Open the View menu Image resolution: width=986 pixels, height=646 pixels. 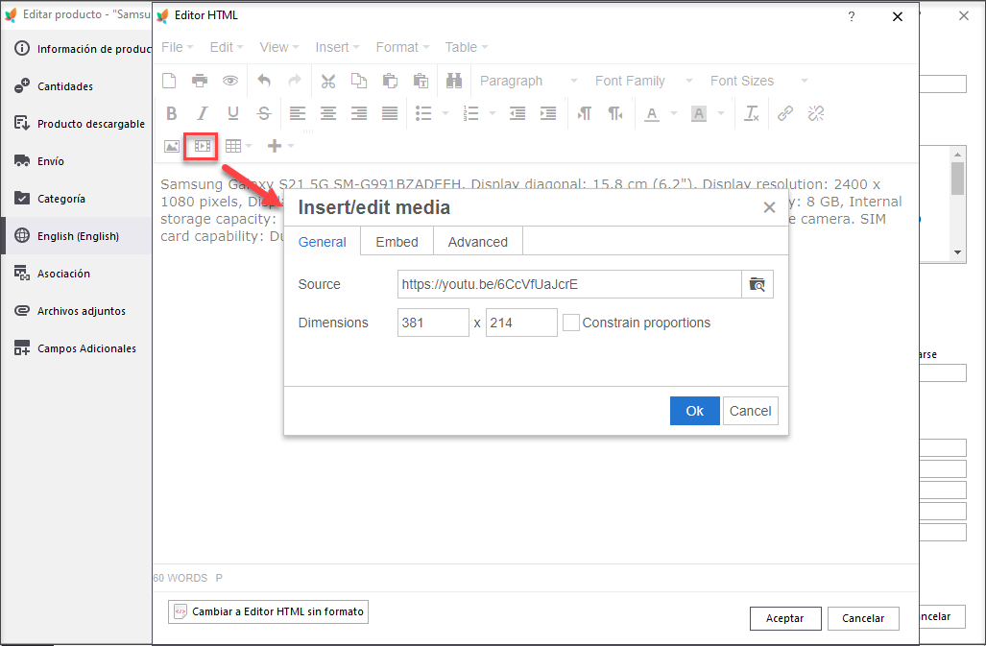279,47
